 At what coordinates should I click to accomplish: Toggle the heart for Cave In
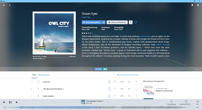pyautogui.click(x=115, y=82)
